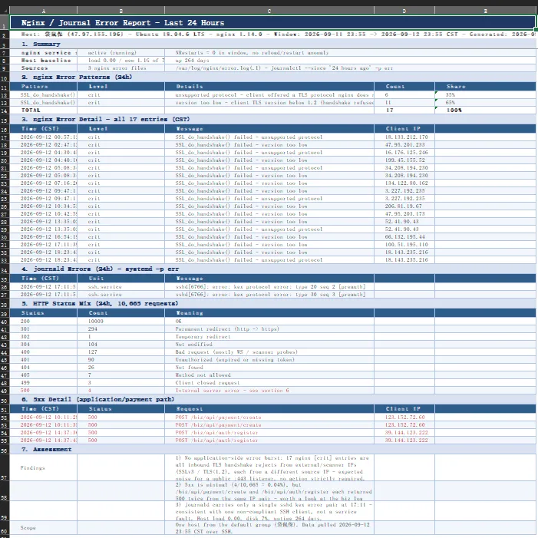Click the 'Scope' label cell
Image resolution: width=538 pixels, height=538 pixels.
coord(44,528)
